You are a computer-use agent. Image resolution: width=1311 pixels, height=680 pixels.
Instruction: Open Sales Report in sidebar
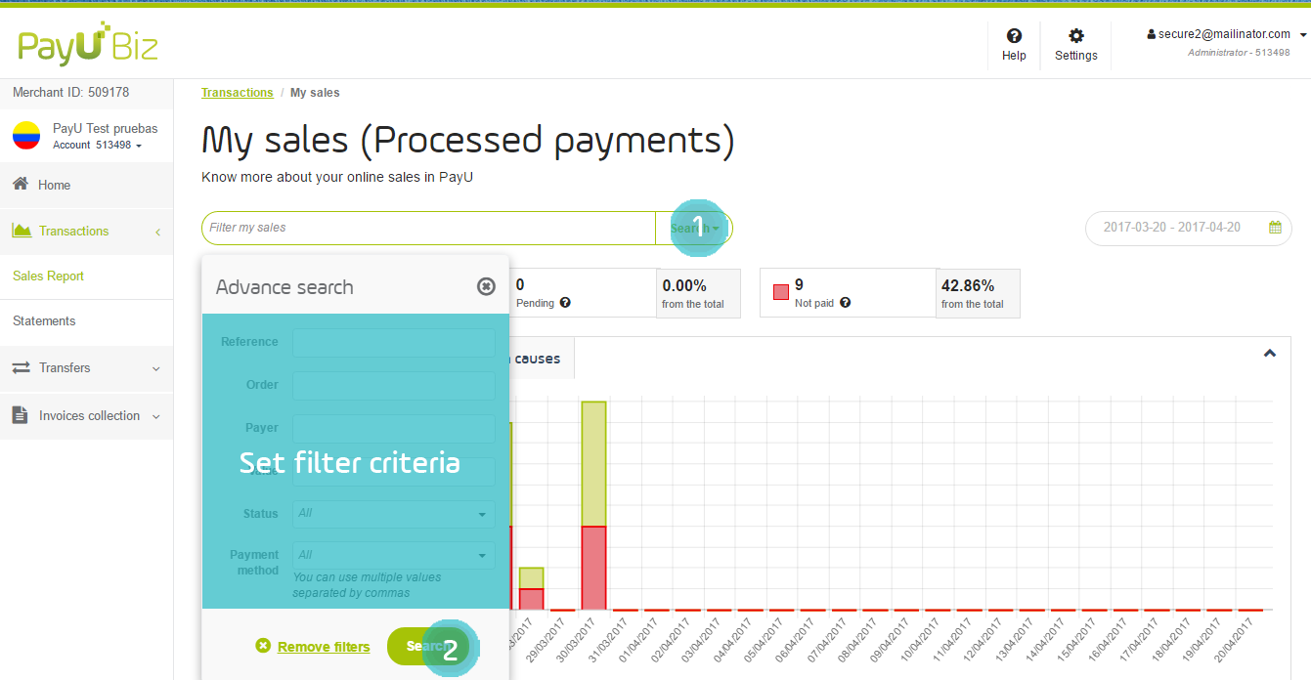point(49,276)
